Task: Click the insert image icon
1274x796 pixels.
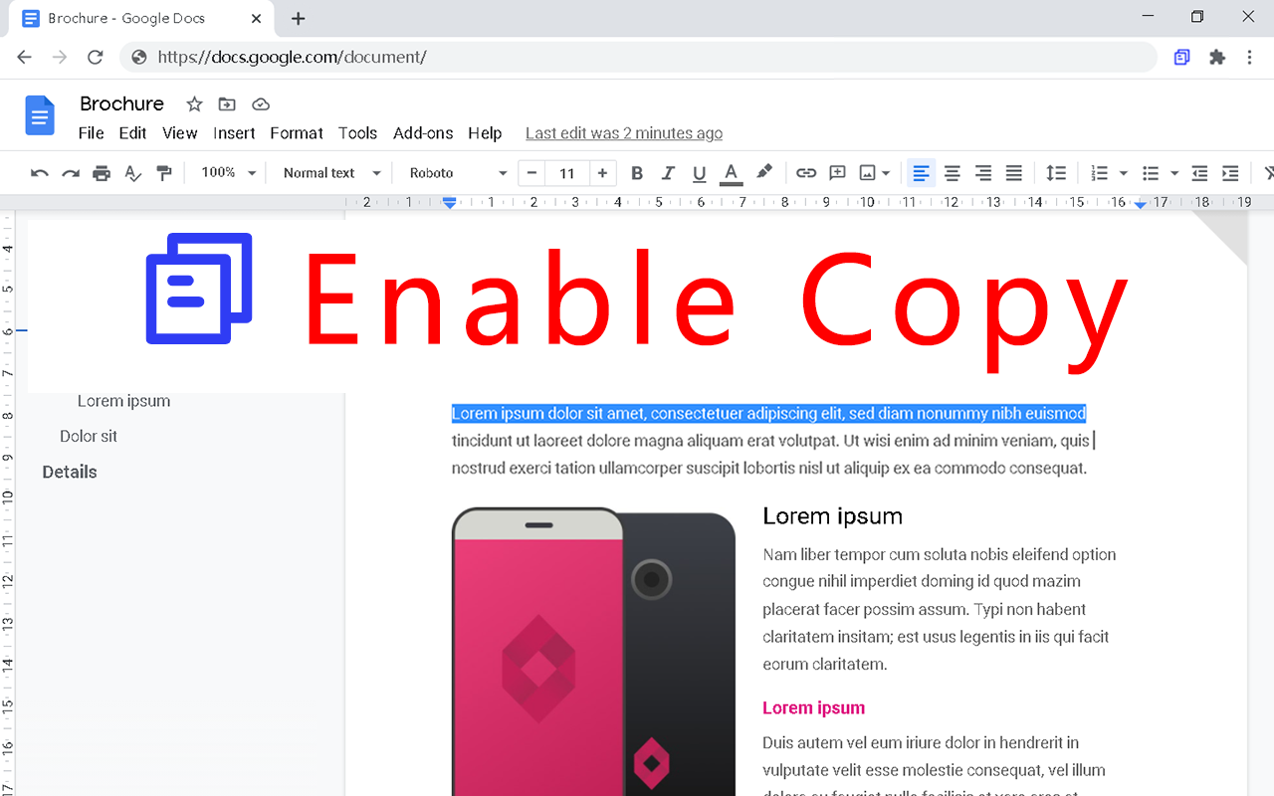Action: tap(868, 173)
